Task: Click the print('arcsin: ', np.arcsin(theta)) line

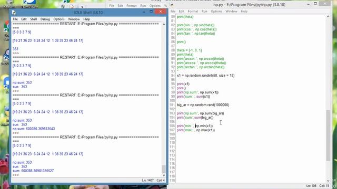Action: pos(200,59)
